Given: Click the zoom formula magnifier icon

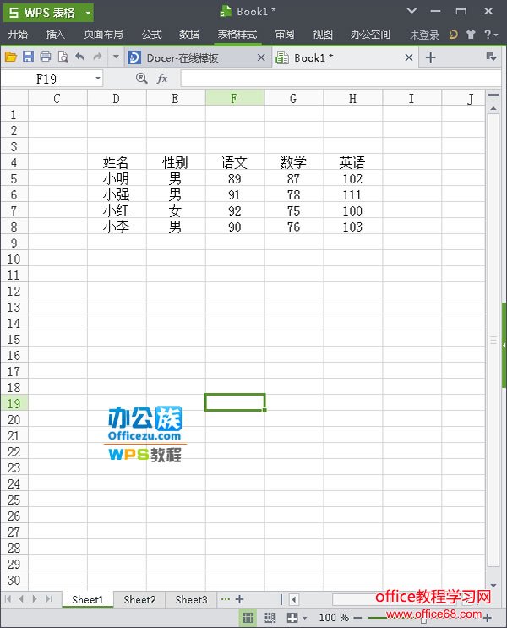Looking at the screenshot, I should [x=141, y=78].
